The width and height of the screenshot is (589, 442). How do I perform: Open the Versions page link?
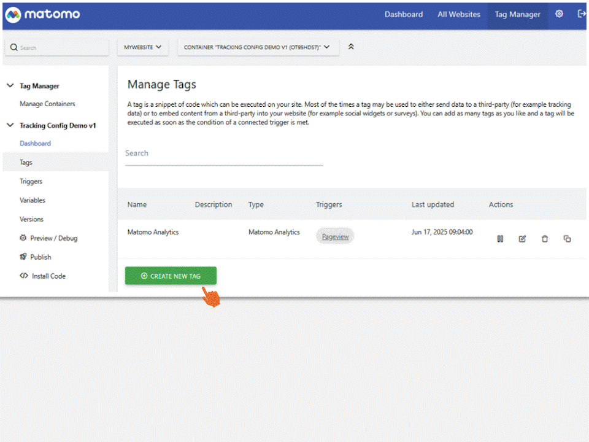32,219
